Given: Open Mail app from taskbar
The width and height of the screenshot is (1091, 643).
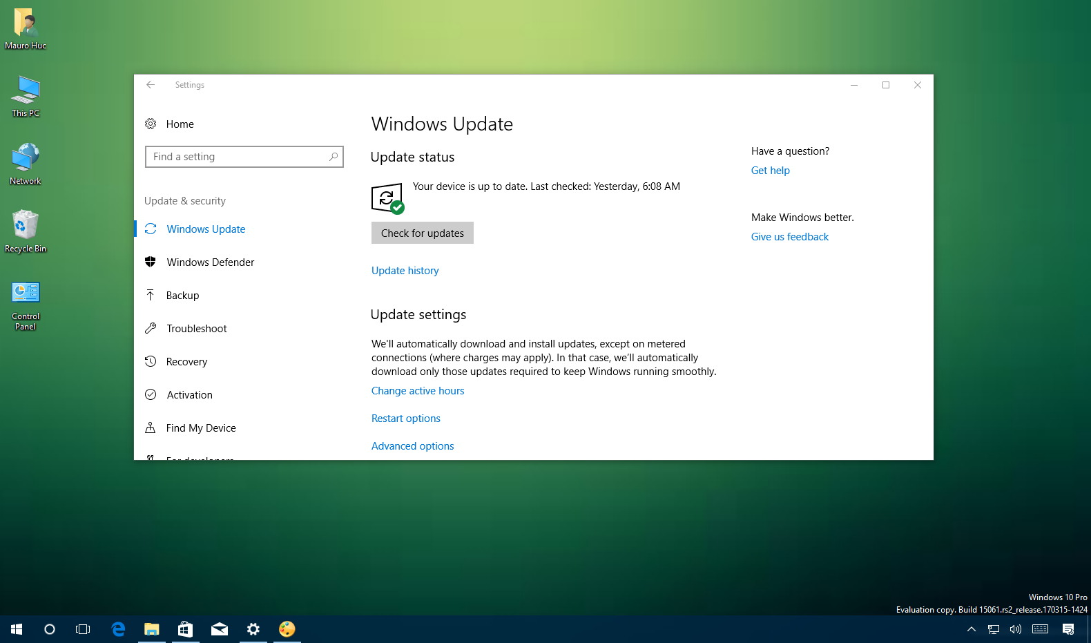Looking at the screenshot, I should tap(220, 629).
